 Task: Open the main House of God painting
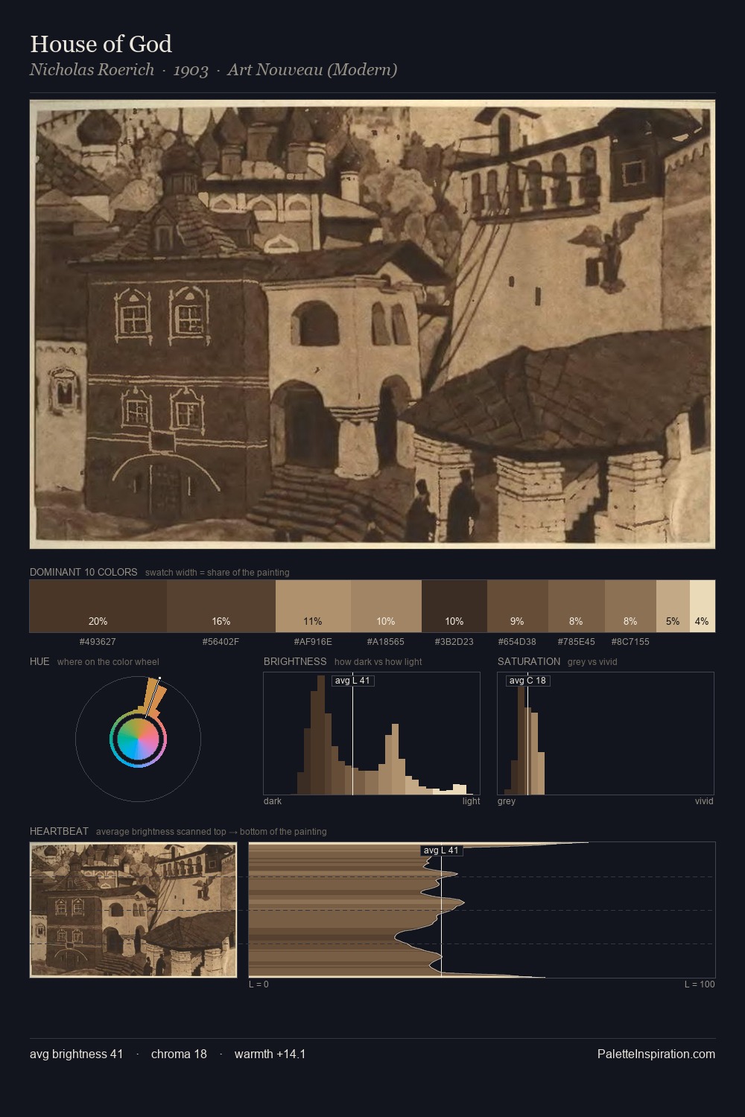pos(372,325)
